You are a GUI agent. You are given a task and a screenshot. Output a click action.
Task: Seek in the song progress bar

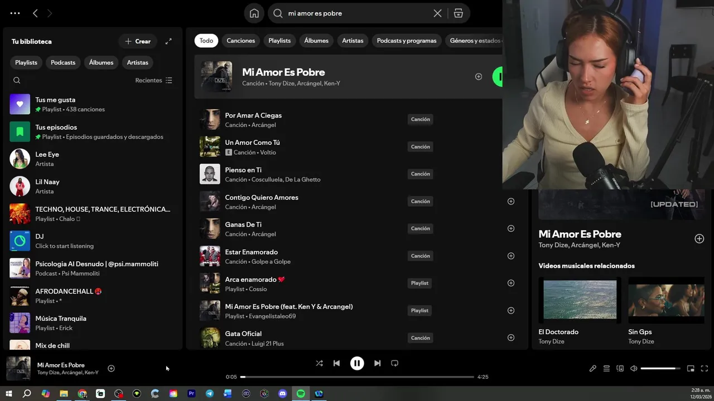[x=357, y=377]
